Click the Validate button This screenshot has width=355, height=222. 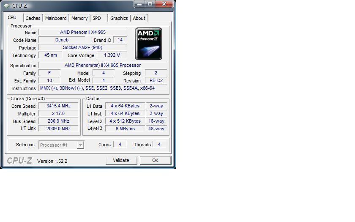121,160
